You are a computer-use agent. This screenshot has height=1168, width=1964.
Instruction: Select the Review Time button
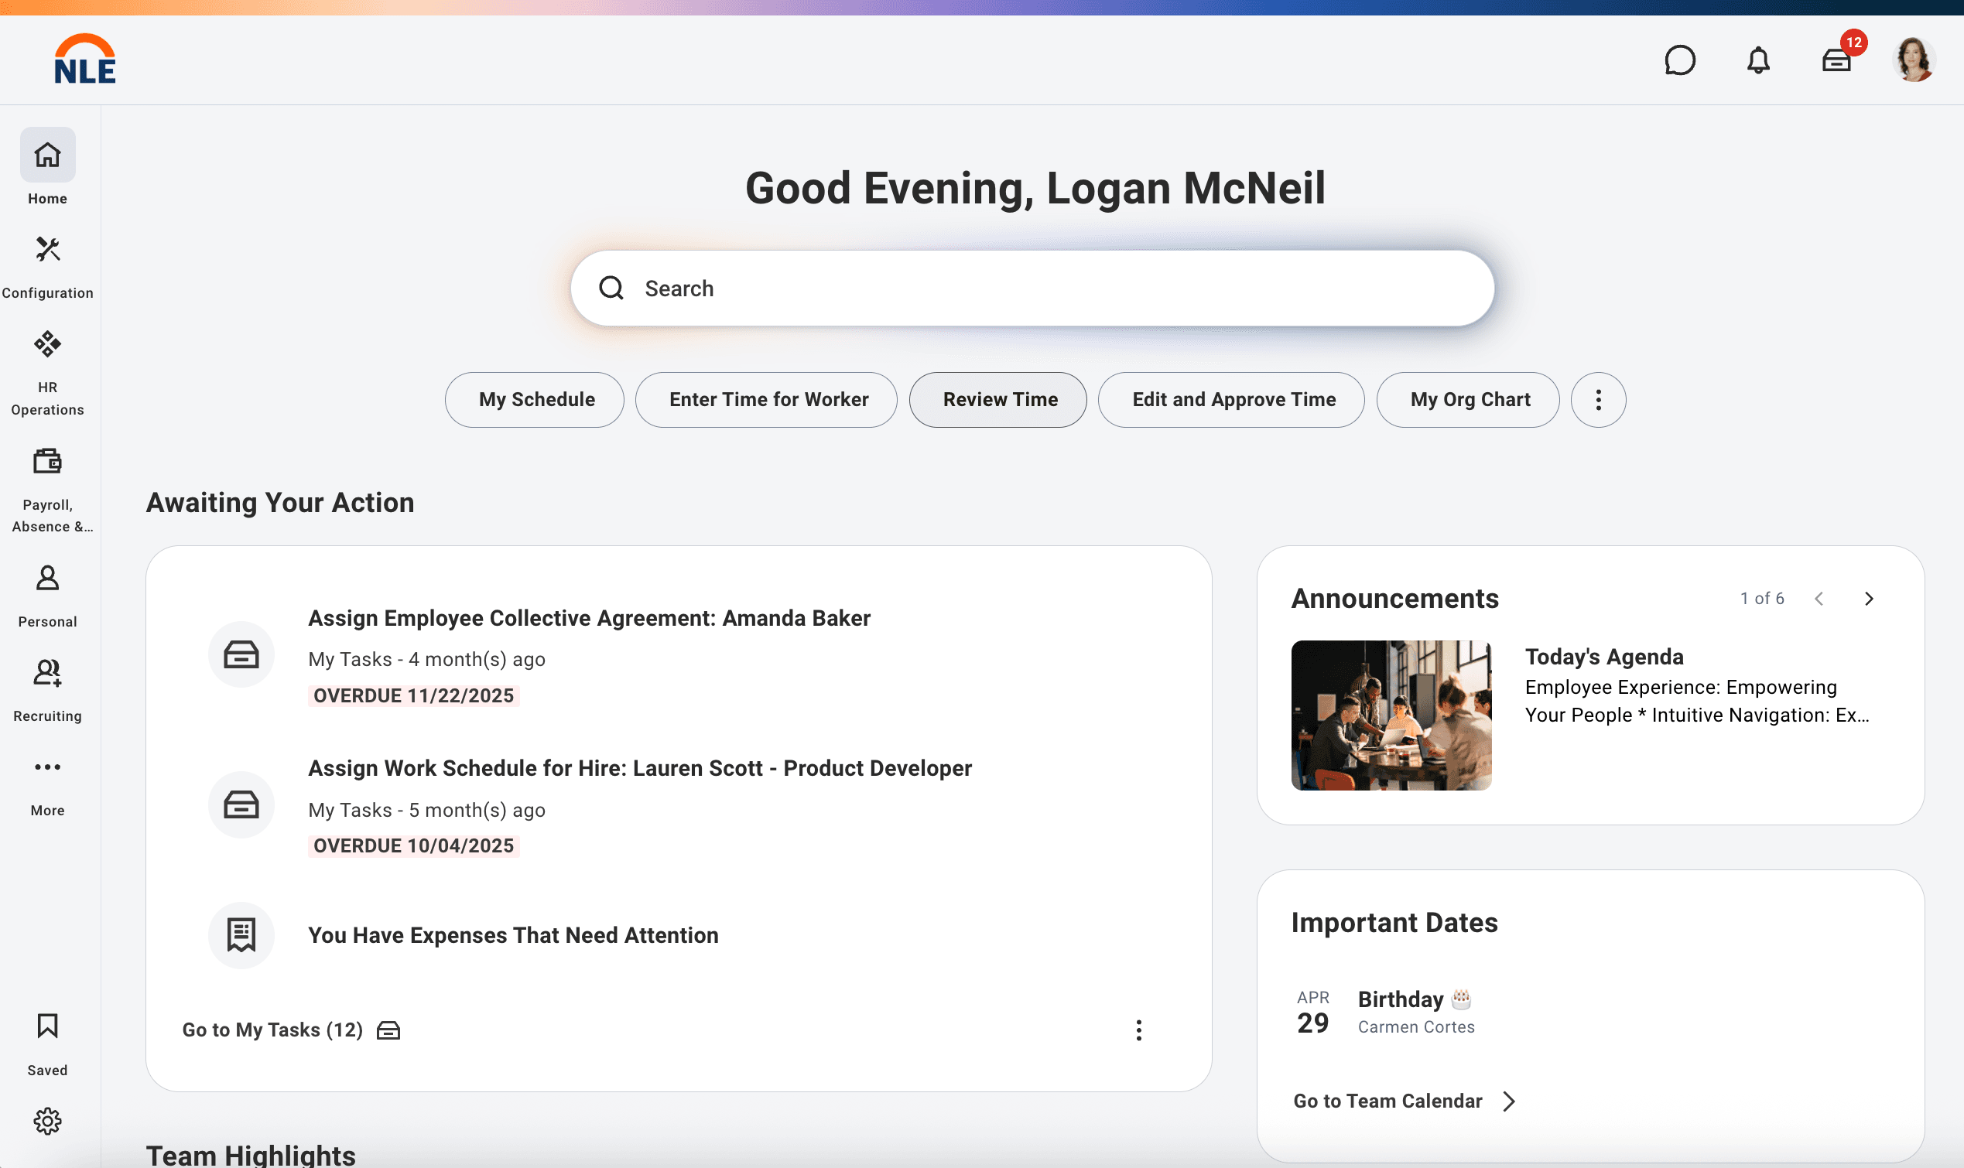(997, 399)
